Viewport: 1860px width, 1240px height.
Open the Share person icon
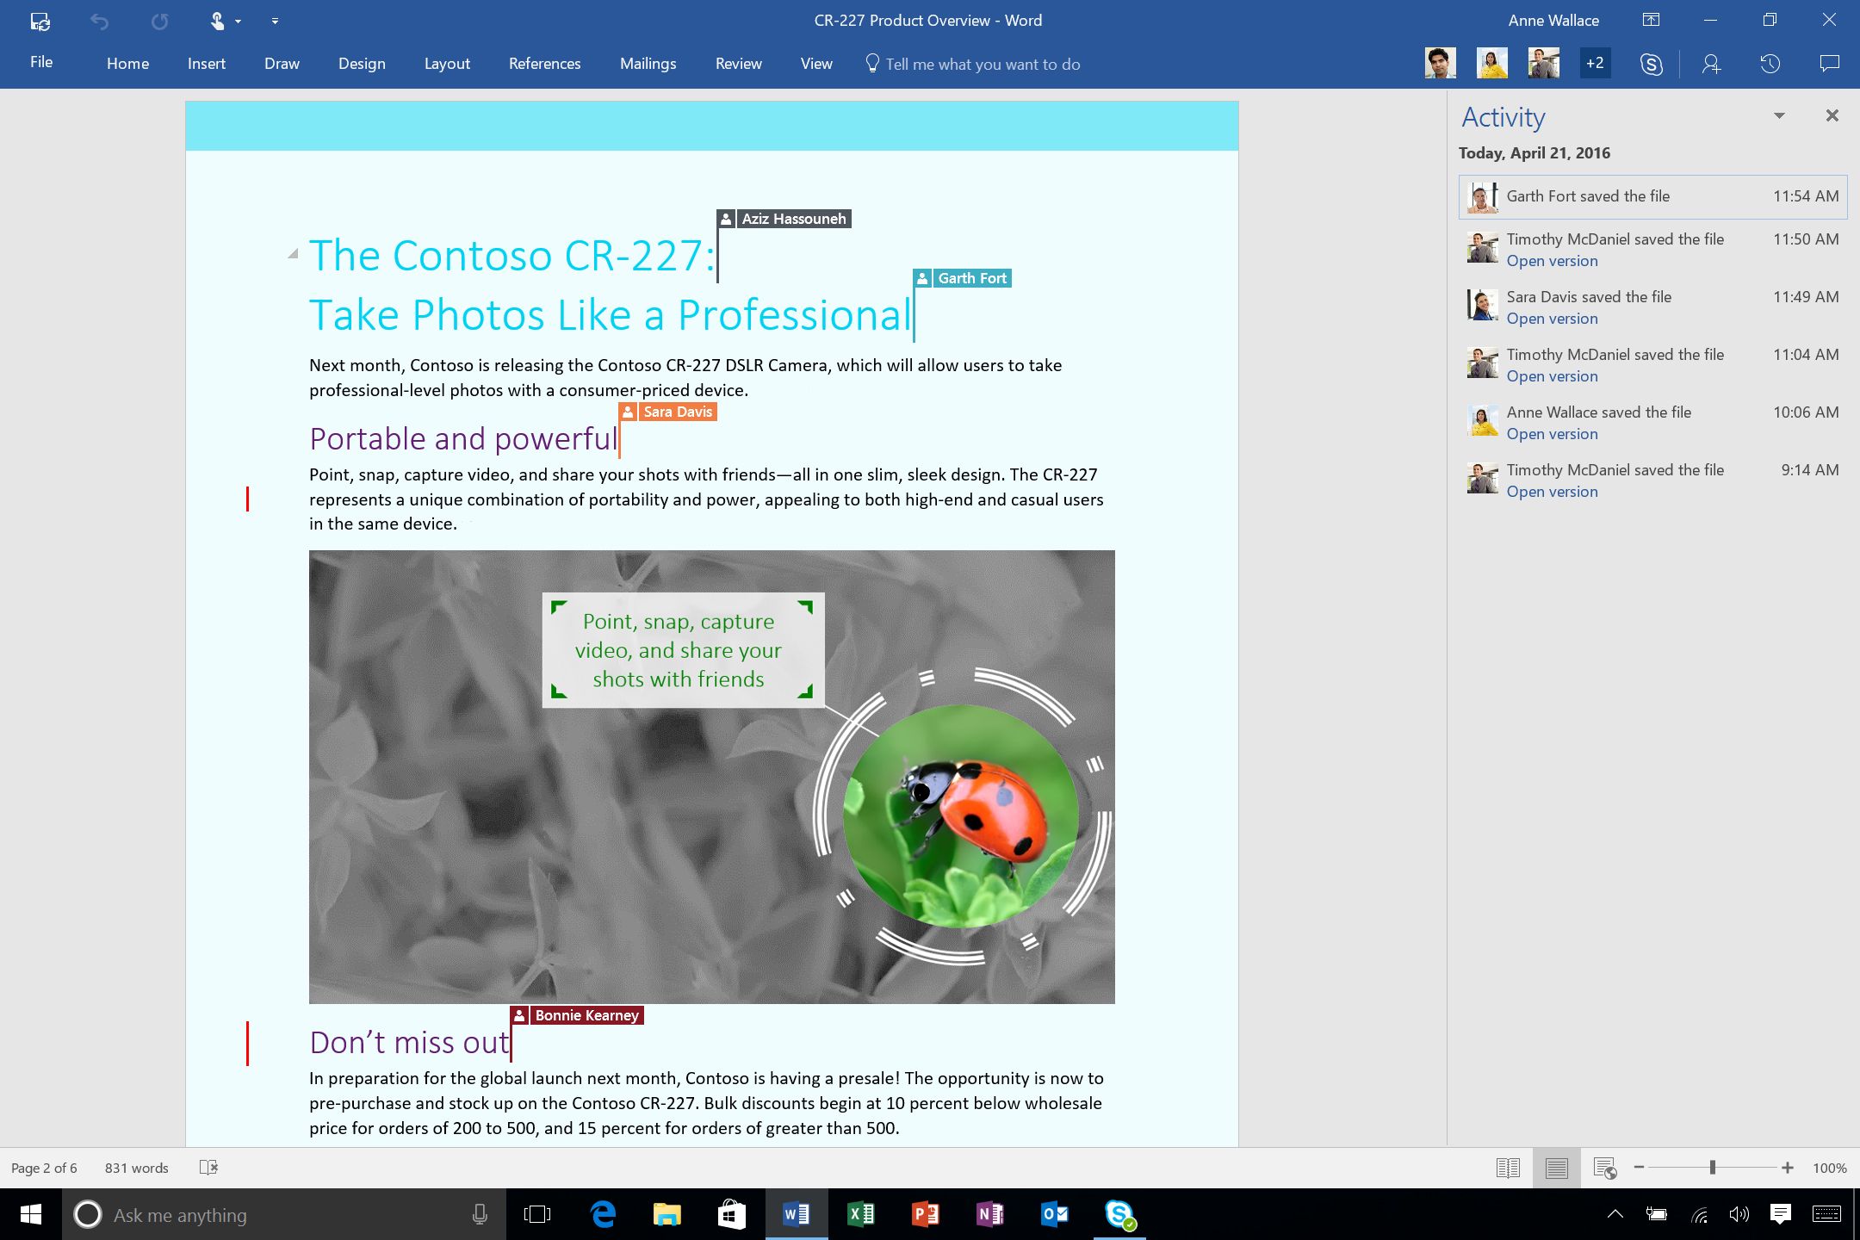pos(1711,64)
